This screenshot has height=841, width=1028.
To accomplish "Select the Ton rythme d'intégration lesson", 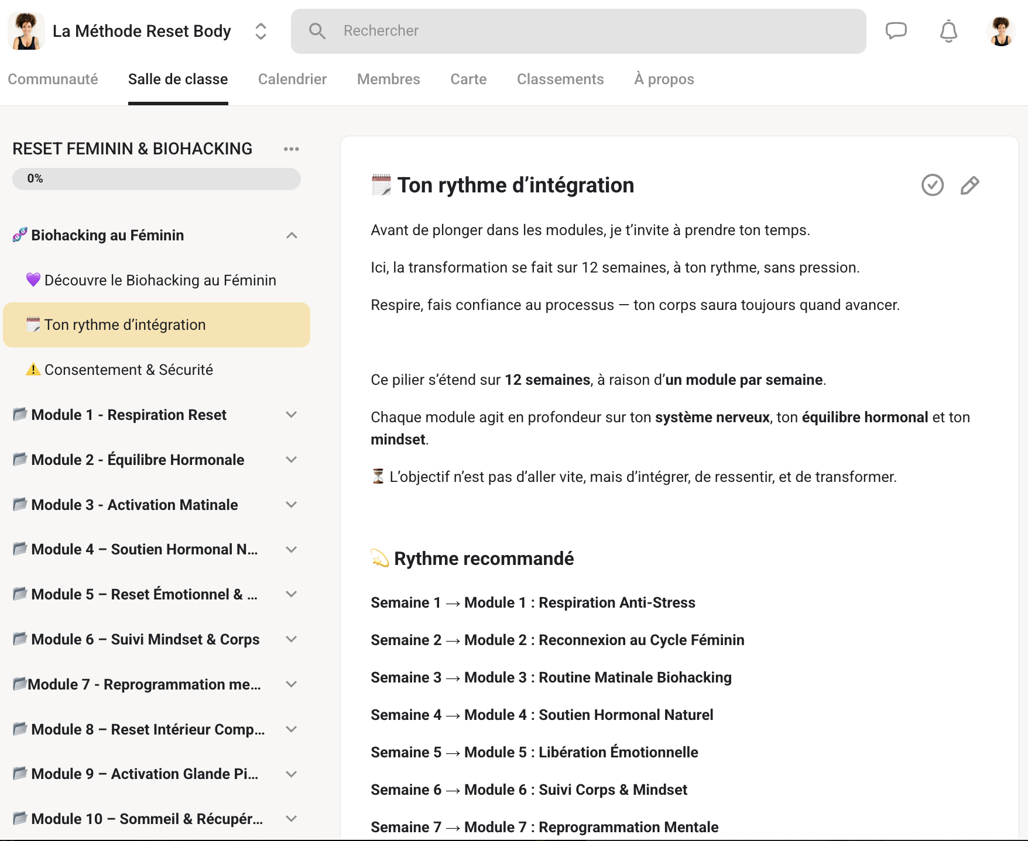I will (x=156, y=325).
